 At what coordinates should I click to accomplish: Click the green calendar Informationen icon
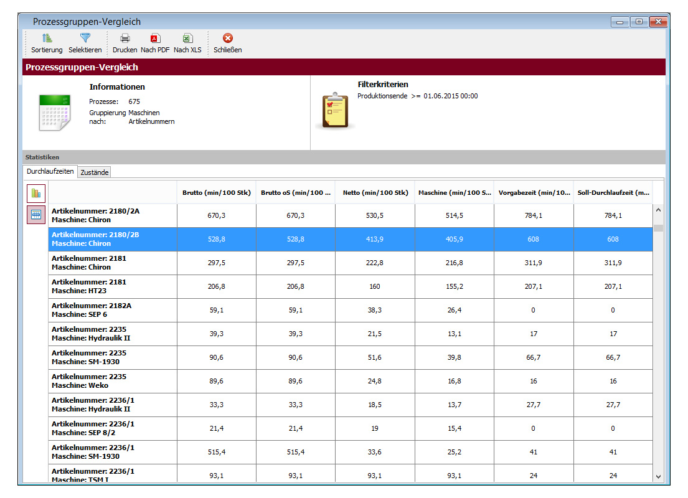click(x=54, y=112)
